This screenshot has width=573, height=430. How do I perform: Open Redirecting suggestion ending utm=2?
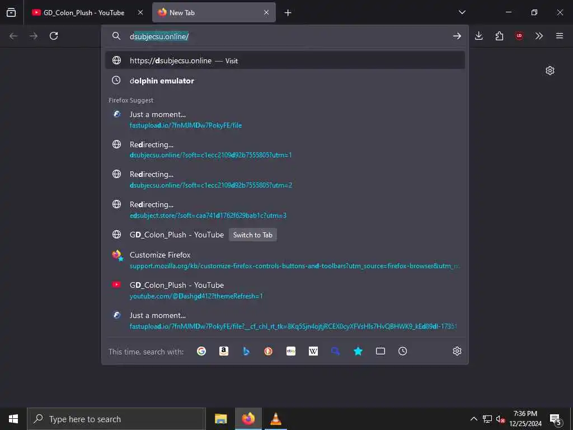285,180
